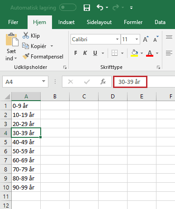Expand fill color palette arrow
This screenshot has width=175, height=209.
click(142, 53)
